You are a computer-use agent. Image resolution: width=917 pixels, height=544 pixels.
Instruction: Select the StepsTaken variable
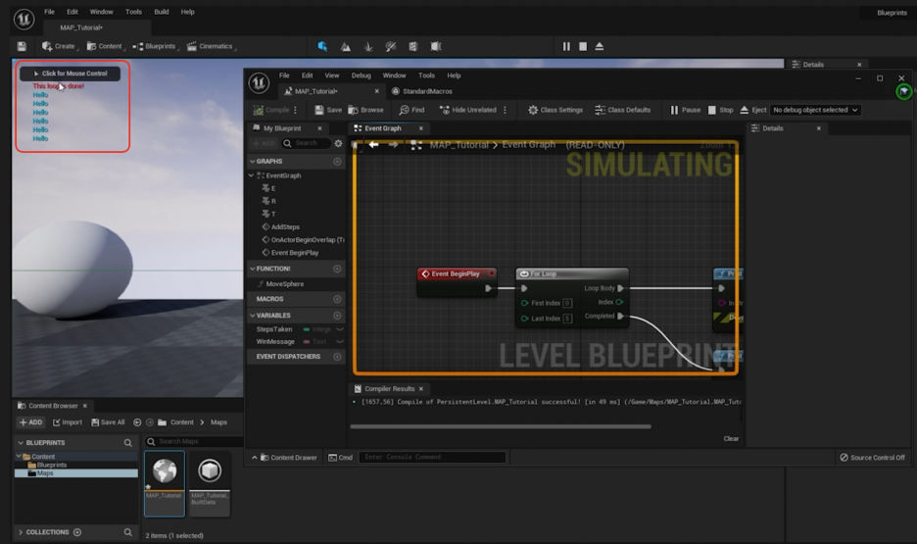pos(274,329)
